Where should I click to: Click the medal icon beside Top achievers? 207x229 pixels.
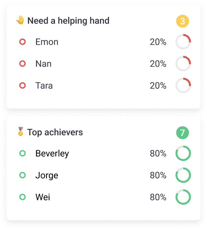(x=21, y=132)
